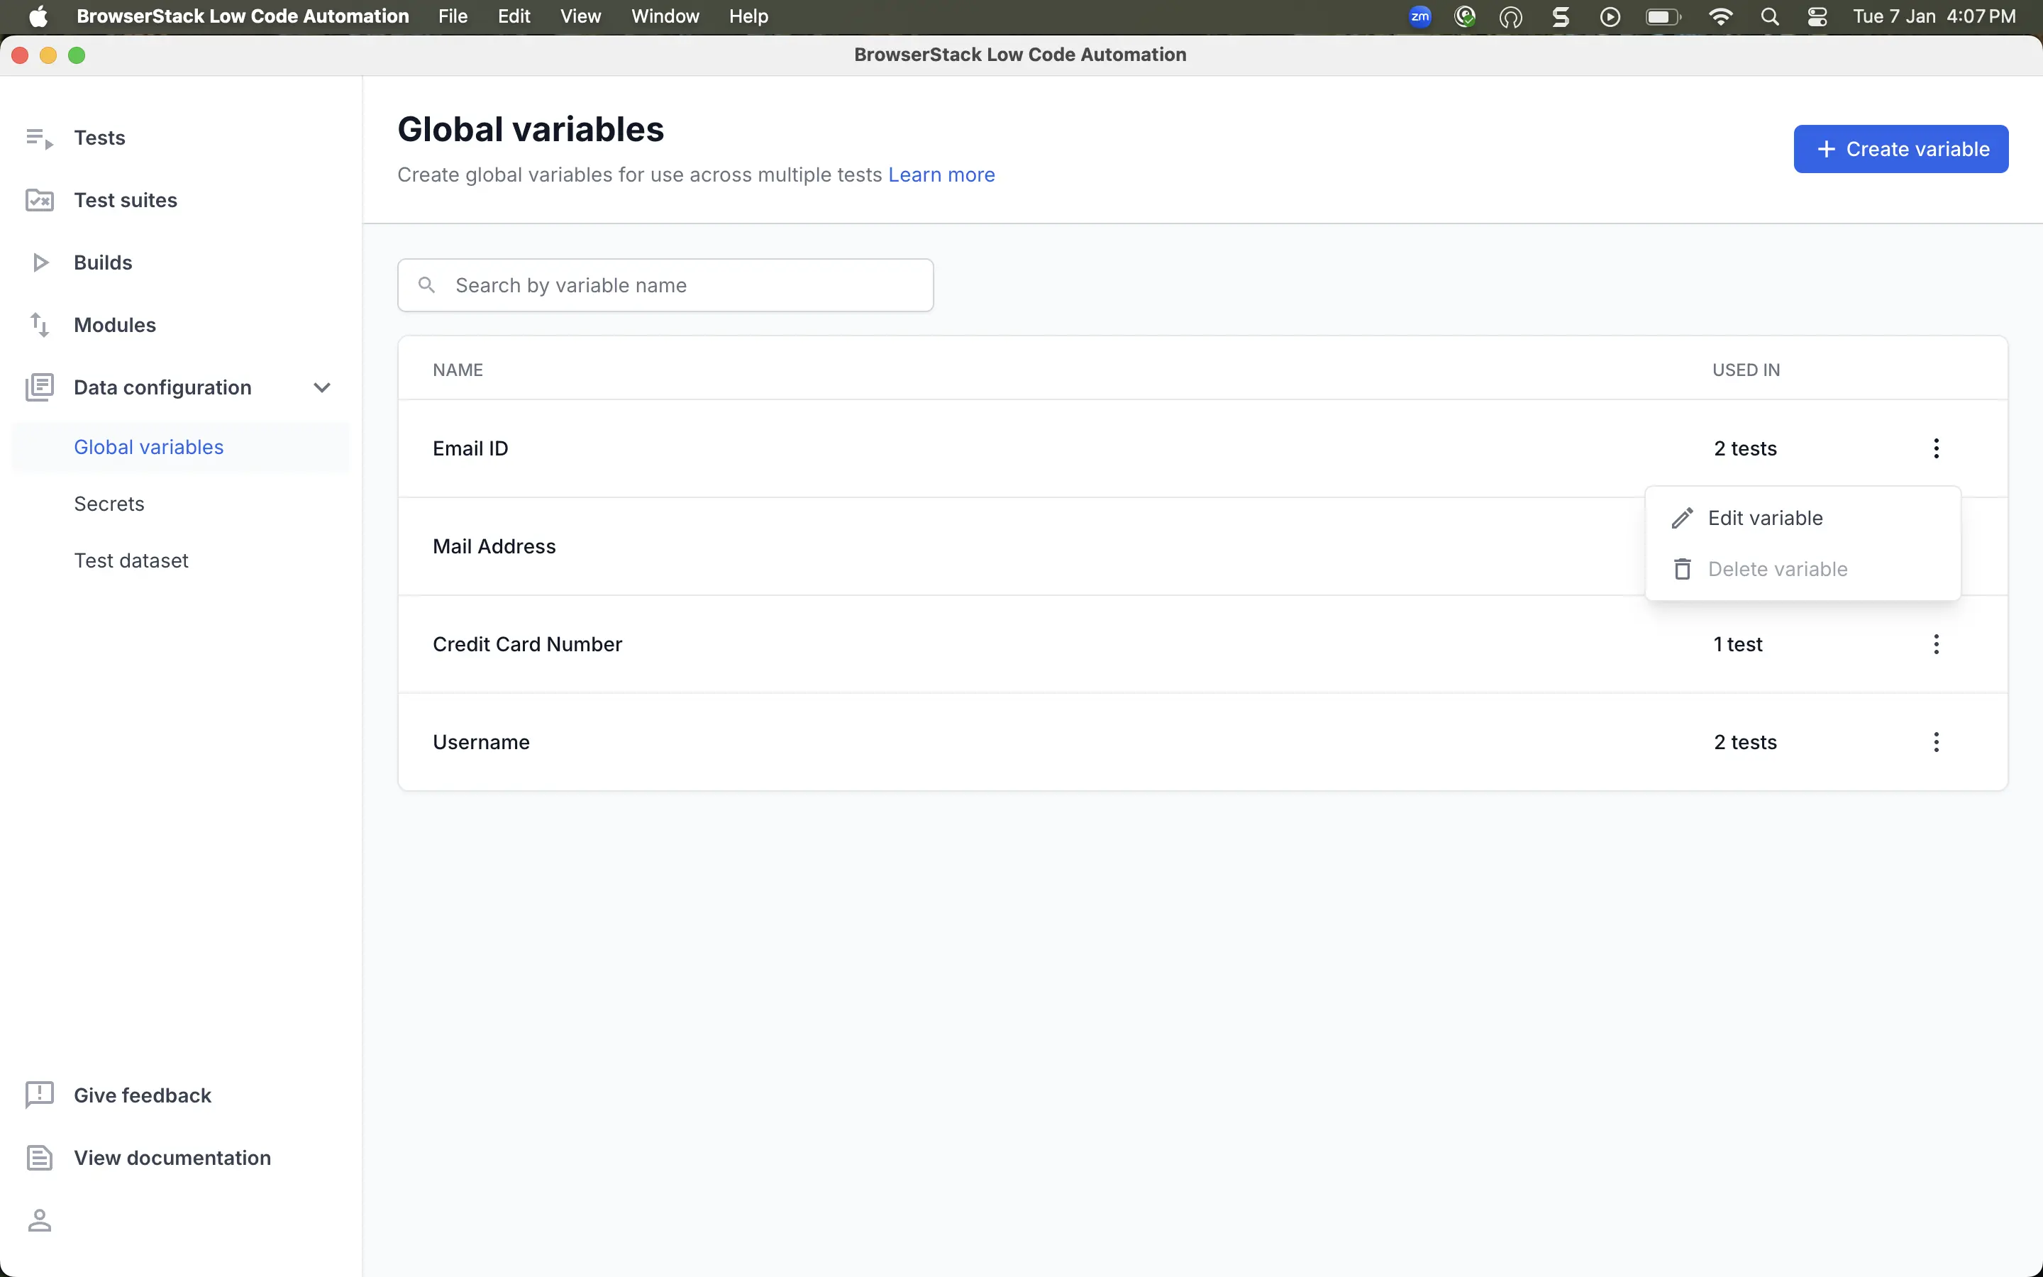
Task: Open kebab menu for Credit Card Number
Action: [x=1936, y=644]
